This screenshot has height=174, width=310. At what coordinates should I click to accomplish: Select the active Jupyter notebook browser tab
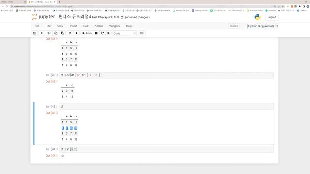[x=42, y=2]
